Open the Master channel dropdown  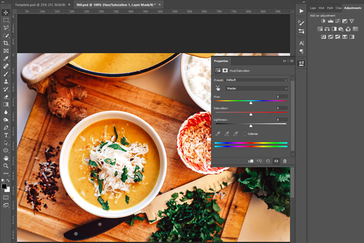[x=257, y=88]
